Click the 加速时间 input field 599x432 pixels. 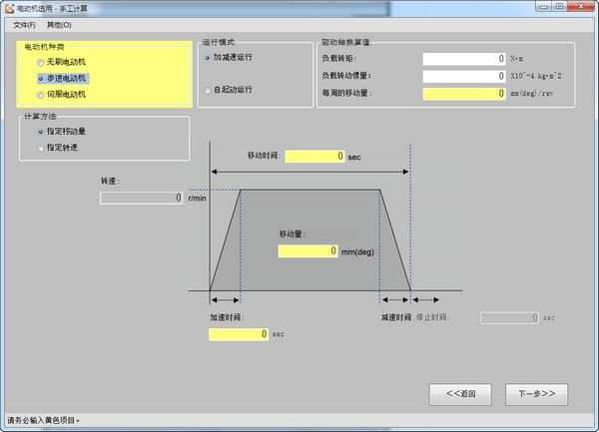(239, 334)
